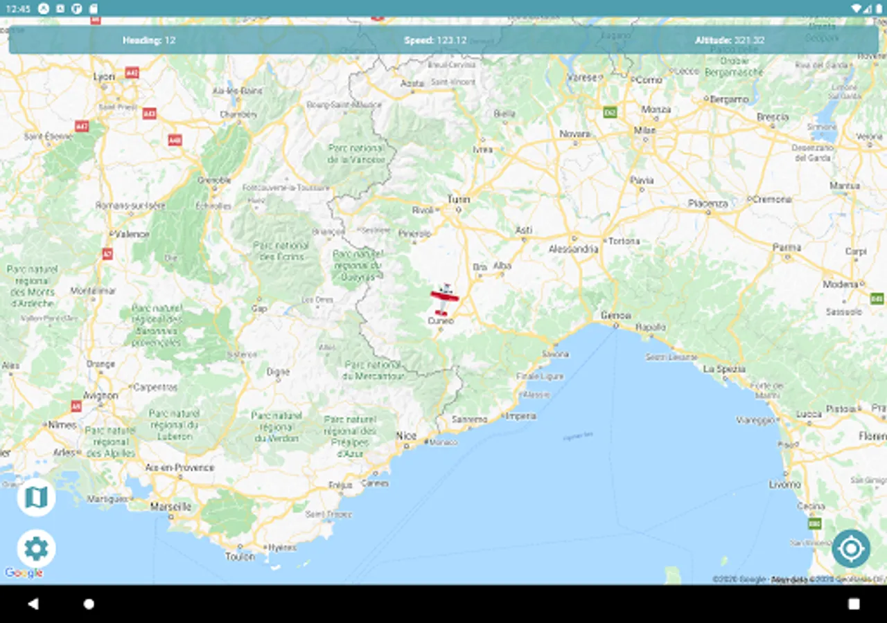Center map on current location
This screenshot has width=887, height=623.
coord(851,549)
